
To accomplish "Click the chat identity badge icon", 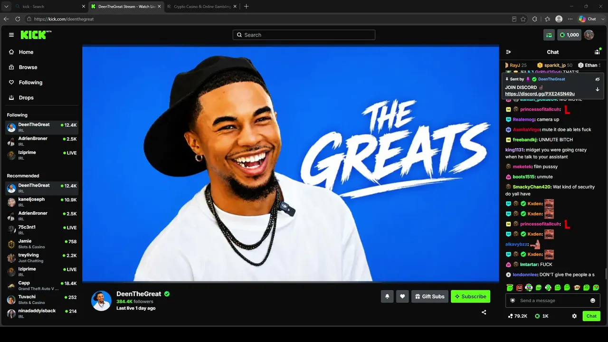I will (x=513, y=300).
